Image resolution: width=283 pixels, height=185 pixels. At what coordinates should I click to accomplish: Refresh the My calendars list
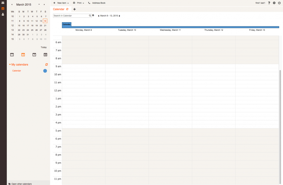click(x=46, y=64)
